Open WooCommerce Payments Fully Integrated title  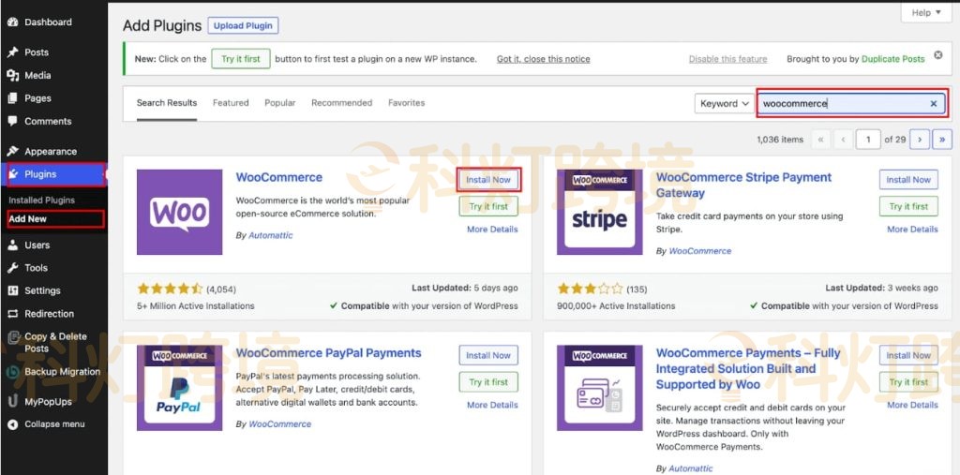(x=748, y=369)
